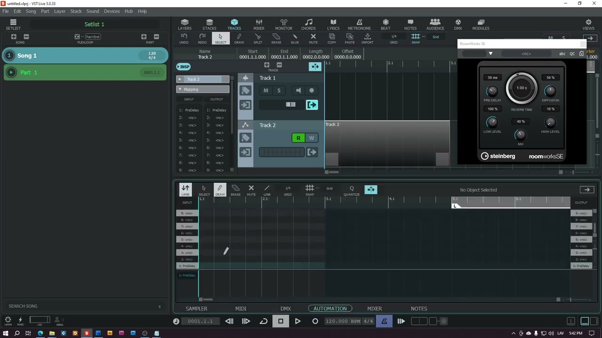Click the Pre-Delay knob in RoomWorks SE
602x338 pixels.
[x=492, y=91]
